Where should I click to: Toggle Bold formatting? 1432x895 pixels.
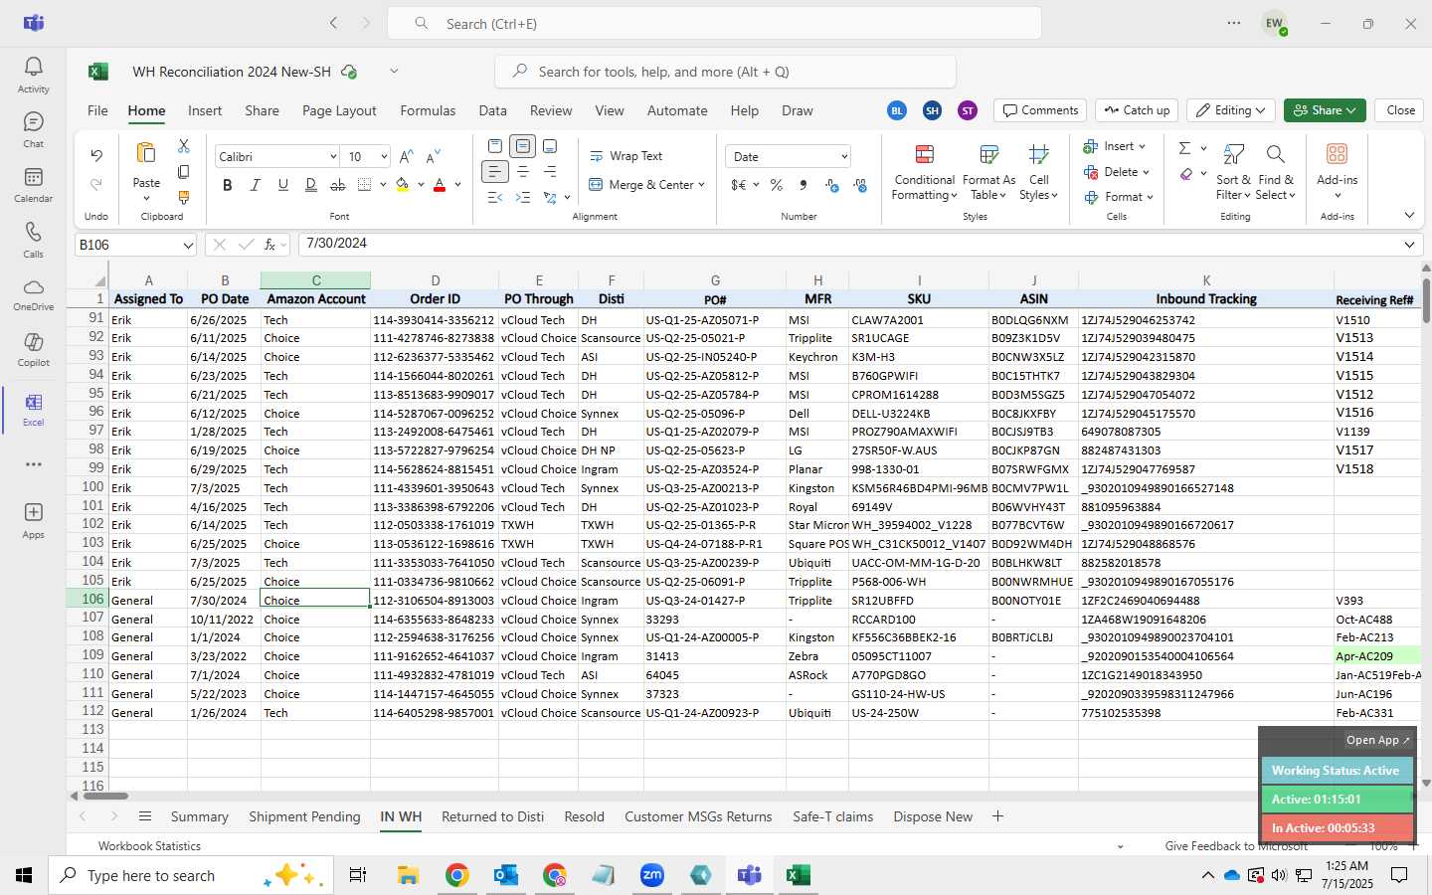228,185
